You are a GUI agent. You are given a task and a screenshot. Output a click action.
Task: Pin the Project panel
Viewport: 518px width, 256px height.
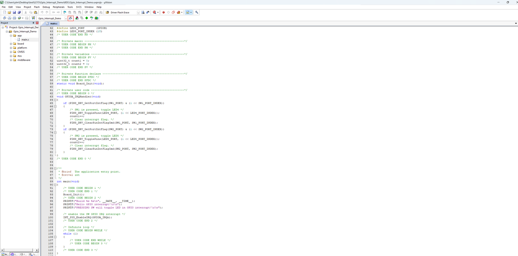[34, 23]
